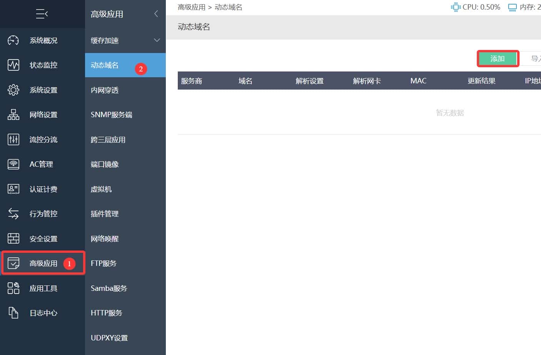Click the AC管理 wireless icon
This screenshot has height=355, width=541.
[x=13, y=164]
